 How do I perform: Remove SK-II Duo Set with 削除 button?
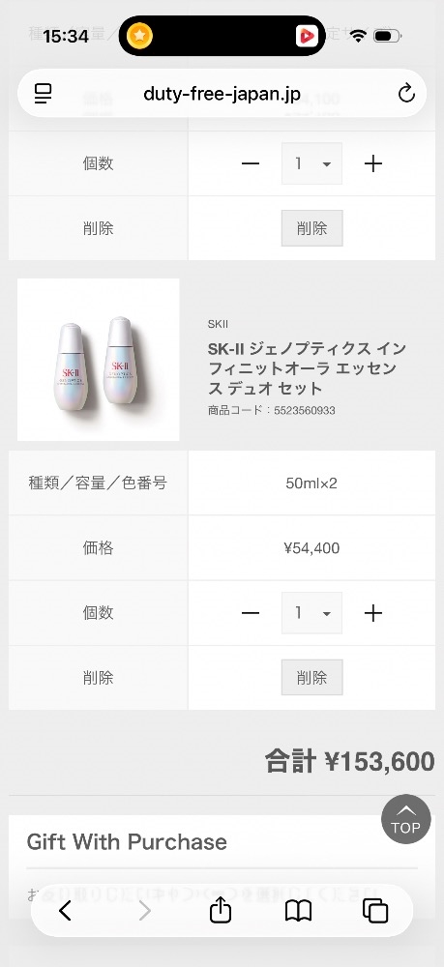pyautogui.click(x=312, y=678)
